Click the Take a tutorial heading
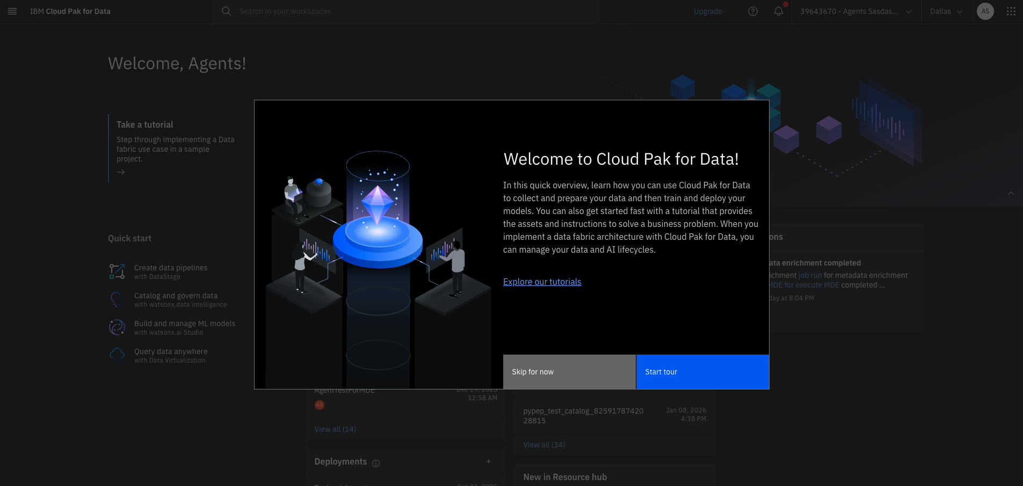The width and height of the screenshot is (1023, 486). (x=145, y=124)
